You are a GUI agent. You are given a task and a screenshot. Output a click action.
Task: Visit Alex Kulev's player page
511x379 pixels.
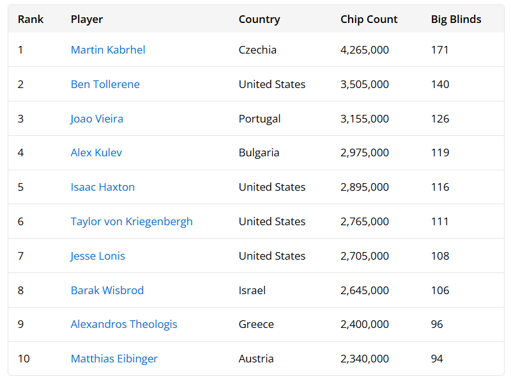coord(96,152)
